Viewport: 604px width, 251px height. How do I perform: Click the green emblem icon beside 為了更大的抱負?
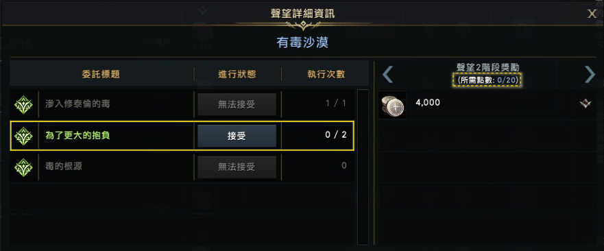tap(23, 136)
